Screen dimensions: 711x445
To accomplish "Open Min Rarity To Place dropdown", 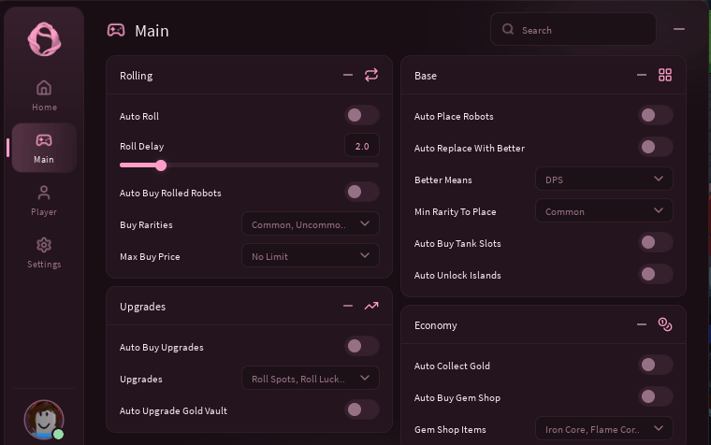I will point(604,210).
